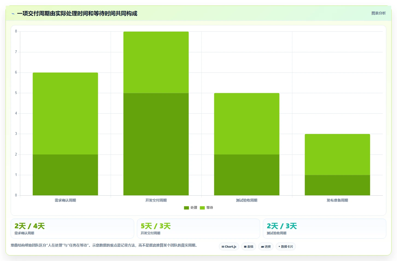Open the 5天 / 3天 stat card
Viewport: 397px width, 261px height.
click(198, 229)
